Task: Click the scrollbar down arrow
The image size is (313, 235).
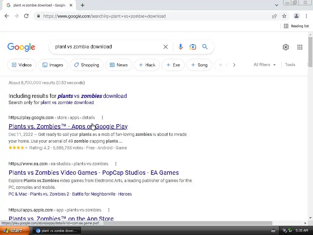Action: coord(310,218)
